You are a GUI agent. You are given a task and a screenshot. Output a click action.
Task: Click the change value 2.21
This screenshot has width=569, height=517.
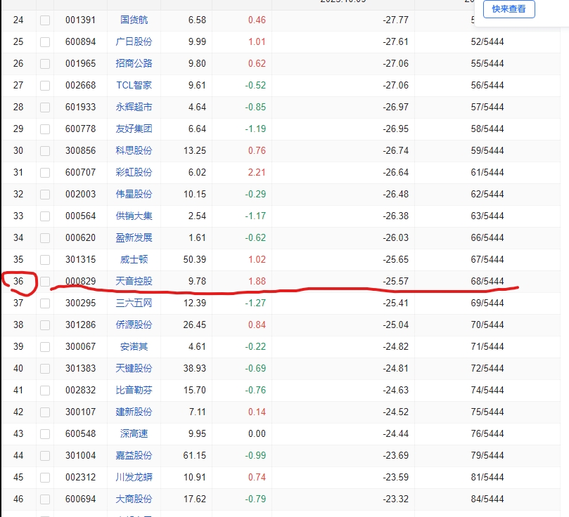257,172
